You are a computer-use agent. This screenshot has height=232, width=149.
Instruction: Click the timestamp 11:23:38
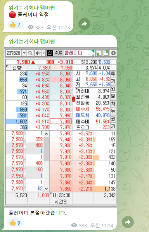click(x=61, y=195)
